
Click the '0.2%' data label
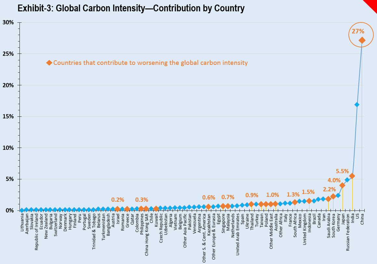[x=118, y=200]
